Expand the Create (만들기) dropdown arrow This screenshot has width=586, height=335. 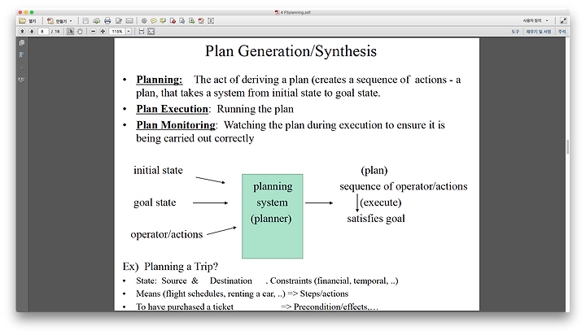tap(71, 21)
